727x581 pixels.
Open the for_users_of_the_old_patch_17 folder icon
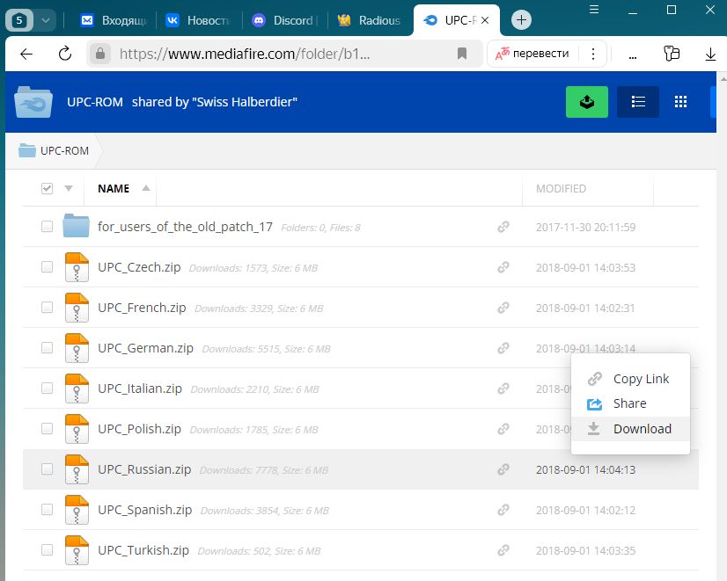[76, 226]
